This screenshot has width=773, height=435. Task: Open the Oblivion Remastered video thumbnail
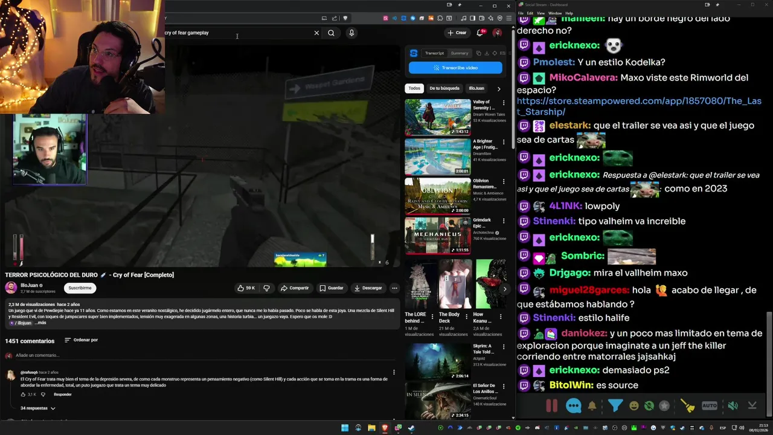tap(437, 196)
